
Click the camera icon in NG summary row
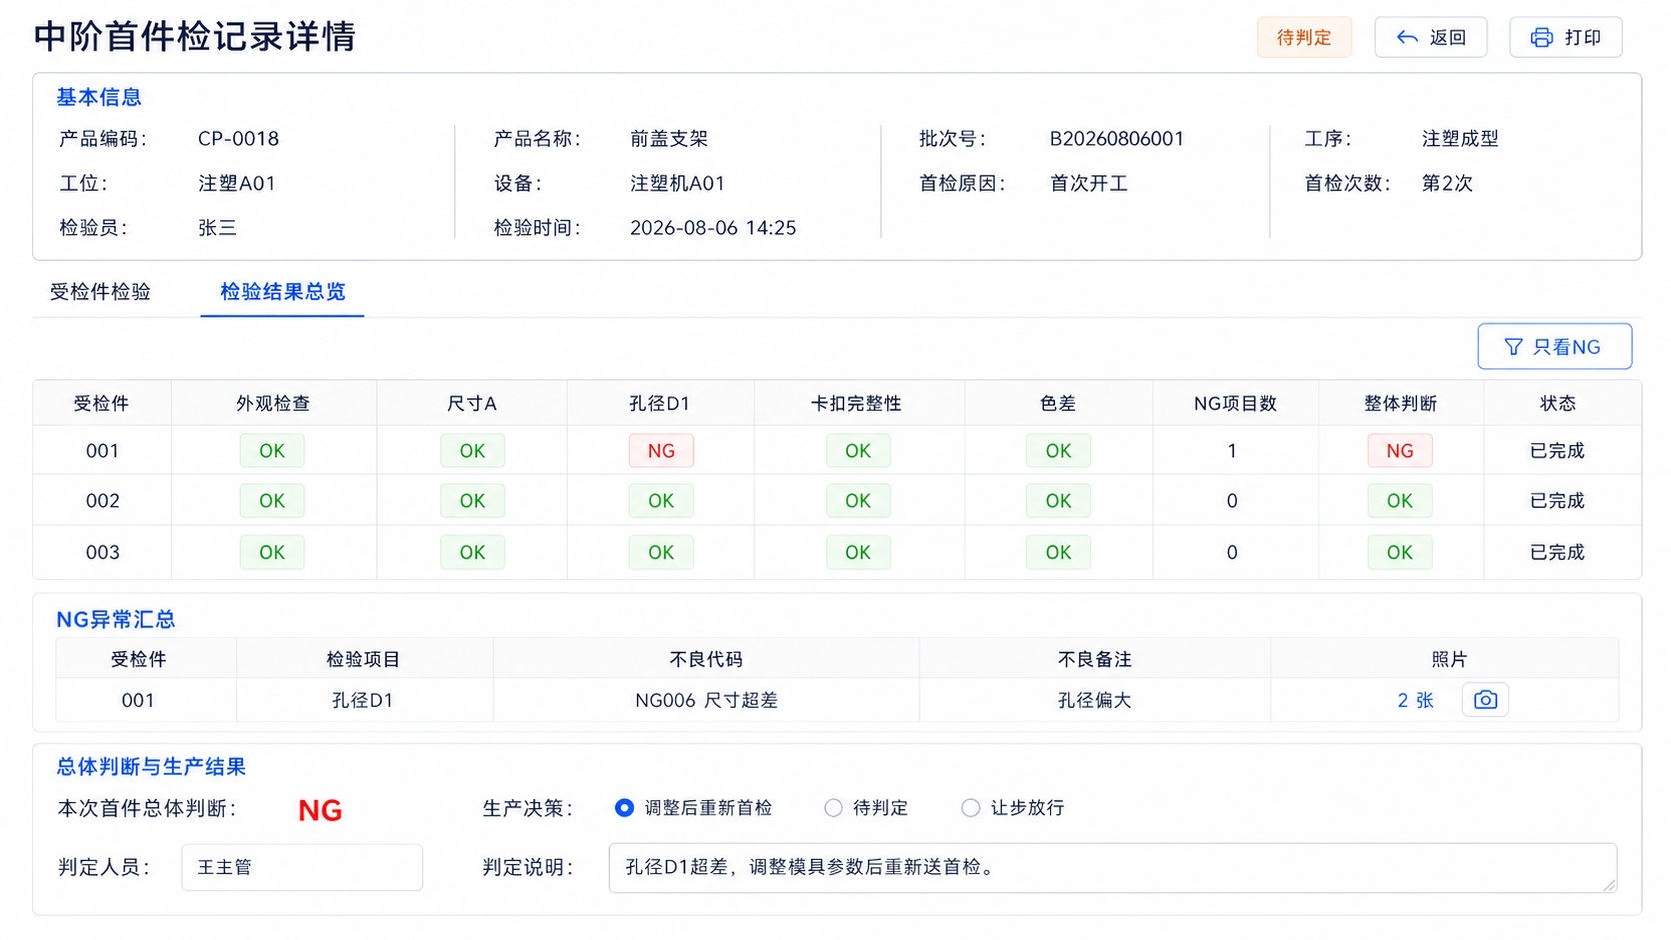click(1485, 700)
